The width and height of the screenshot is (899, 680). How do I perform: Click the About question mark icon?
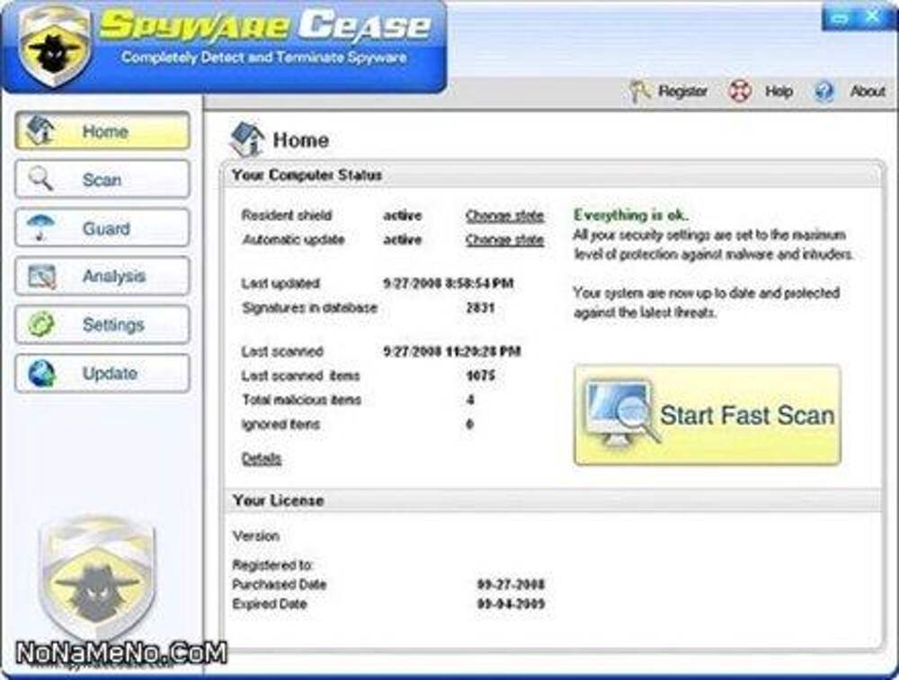[x=823, y=91]
